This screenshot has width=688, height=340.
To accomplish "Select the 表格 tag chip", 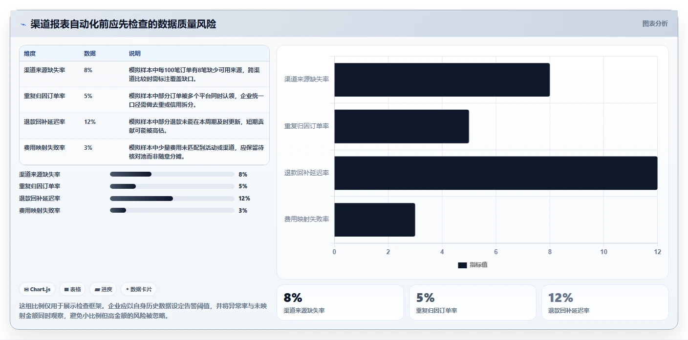I will coord(72,289).
